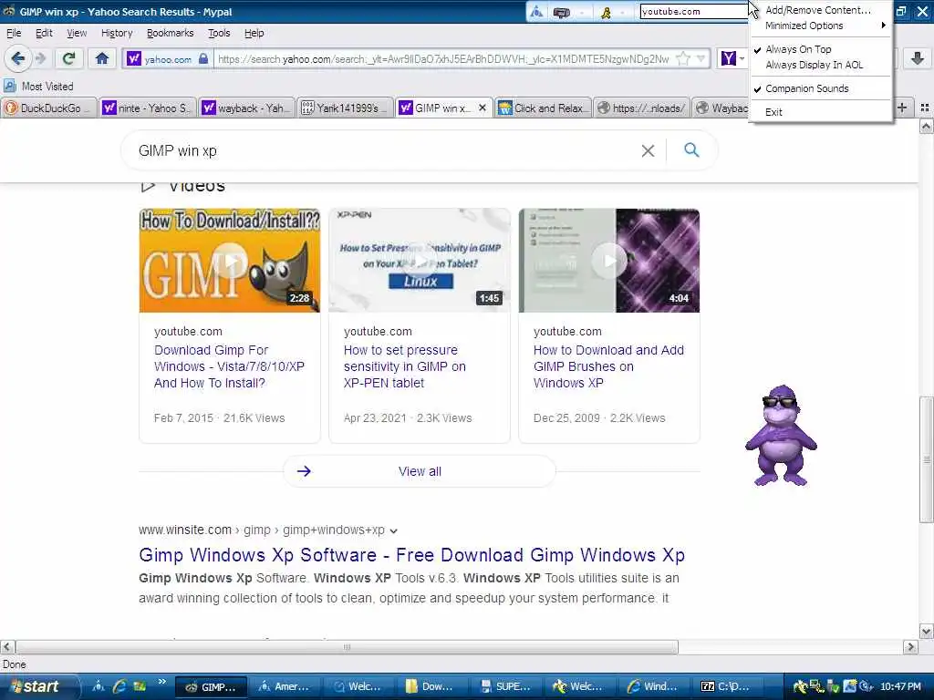Submit search with the magnifier icon
Viewport: 934px width, 700px height.
pyautogui.click(x=691, y=150)
